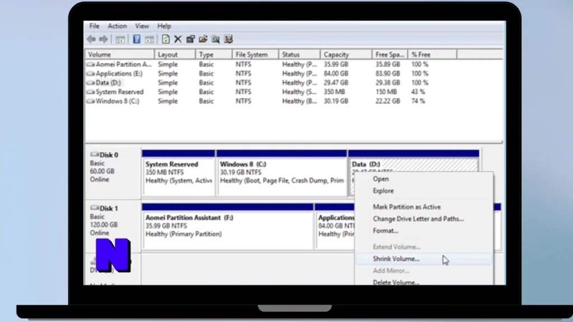Click the blue Help question mark icon

coord(137,39)
